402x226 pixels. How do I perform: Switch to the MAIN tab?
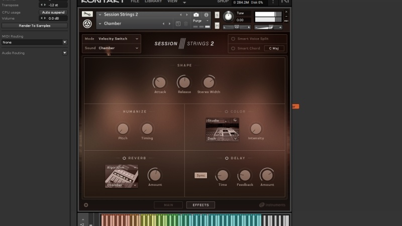tap(168, 205)
